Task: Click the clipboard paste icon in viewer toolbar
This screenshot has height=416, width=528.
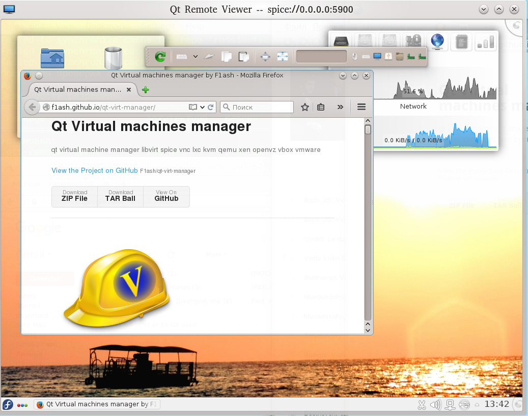Action: [x=243, y=57]
